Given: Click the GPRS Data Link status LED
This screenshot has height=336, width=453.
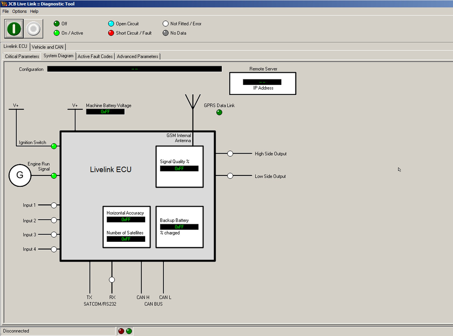Looking at the screenshot, I should 219,112.
